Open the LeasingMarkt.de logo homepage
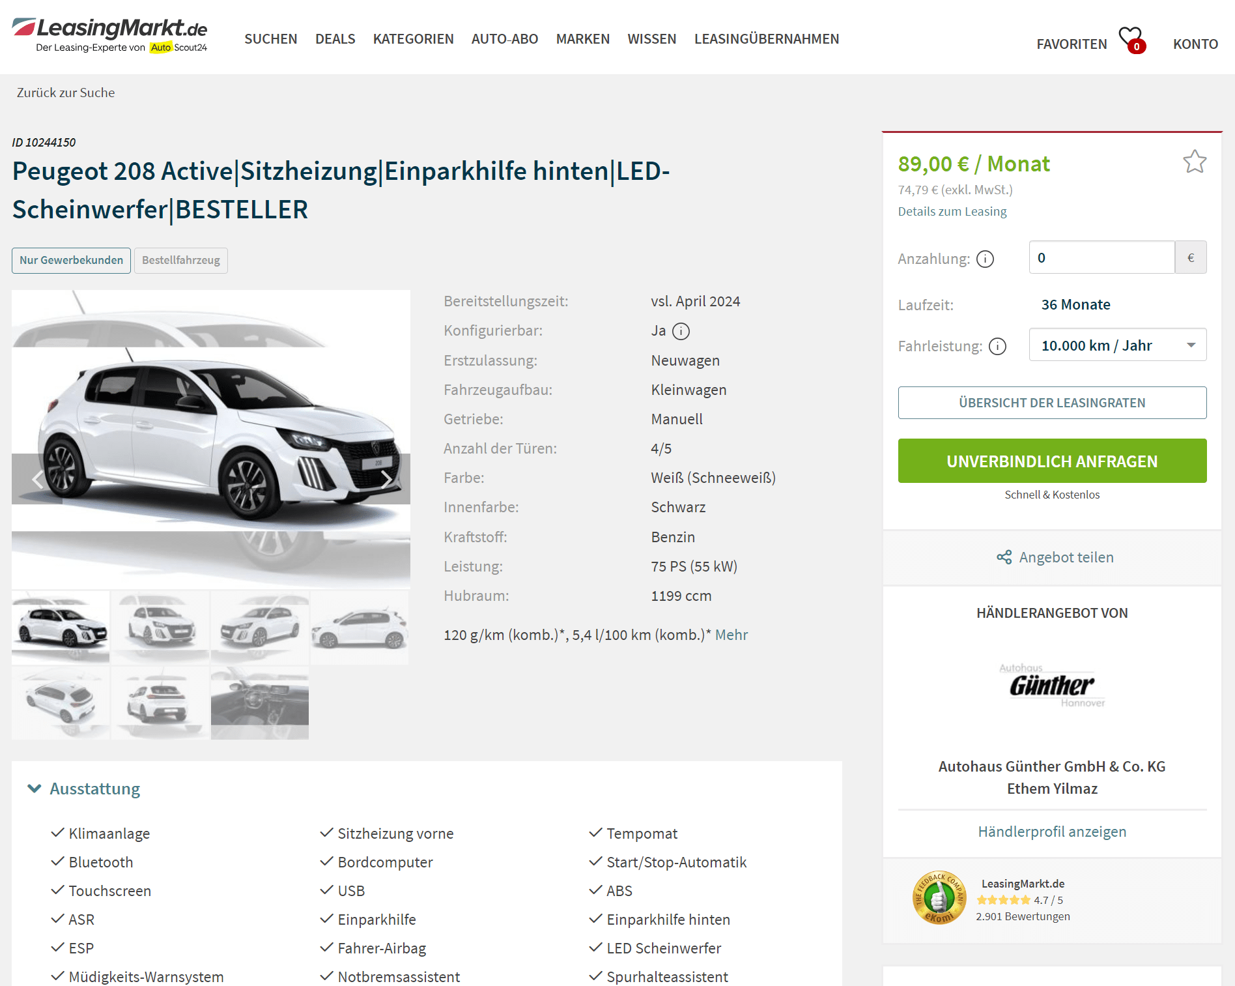Screen dimensions: 1235x986 (110, 35)
